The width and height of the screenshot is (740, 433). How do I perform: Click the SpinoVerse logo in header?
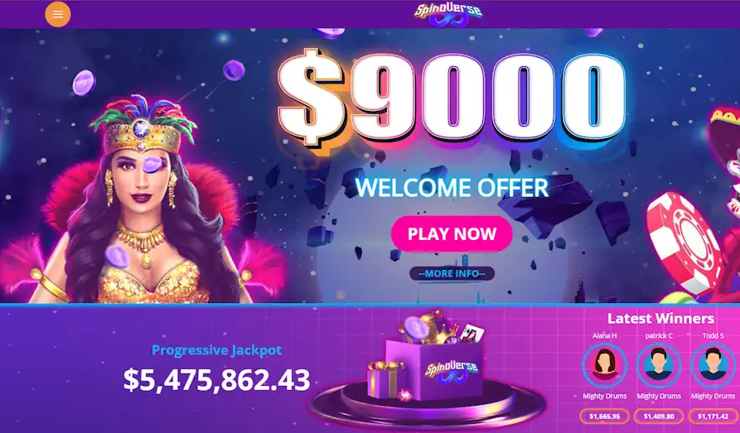(448, 14)
